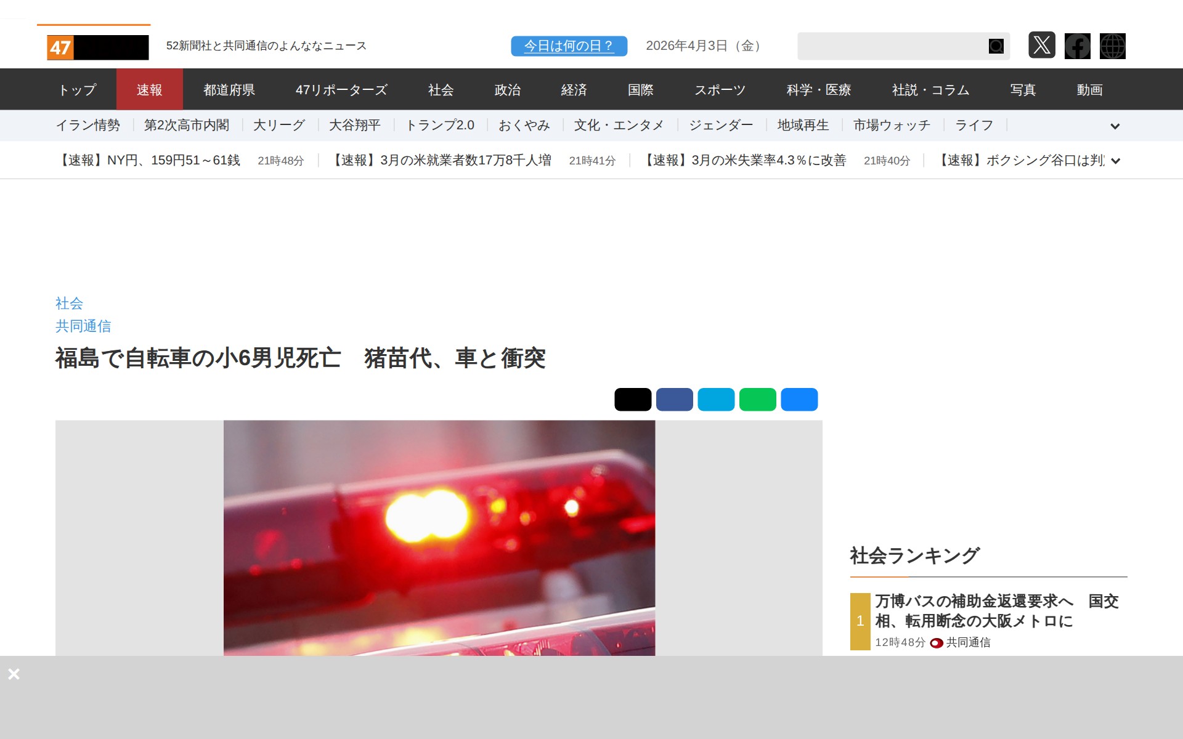Viewport: 1183px width, 739px height.
Task: Click the 47NEWS site logo
Action: [x=97, y=47]
